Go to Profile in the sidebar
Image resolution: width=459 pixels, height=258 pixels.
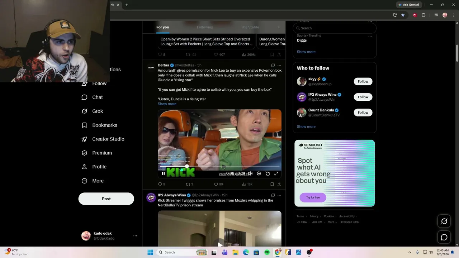point(94,167)
